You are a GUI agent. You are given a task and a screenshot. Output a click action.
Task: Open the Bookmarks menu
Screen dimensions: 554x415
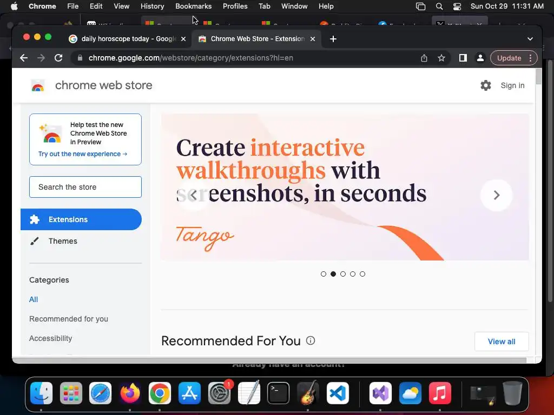click(x=193, y=6)
